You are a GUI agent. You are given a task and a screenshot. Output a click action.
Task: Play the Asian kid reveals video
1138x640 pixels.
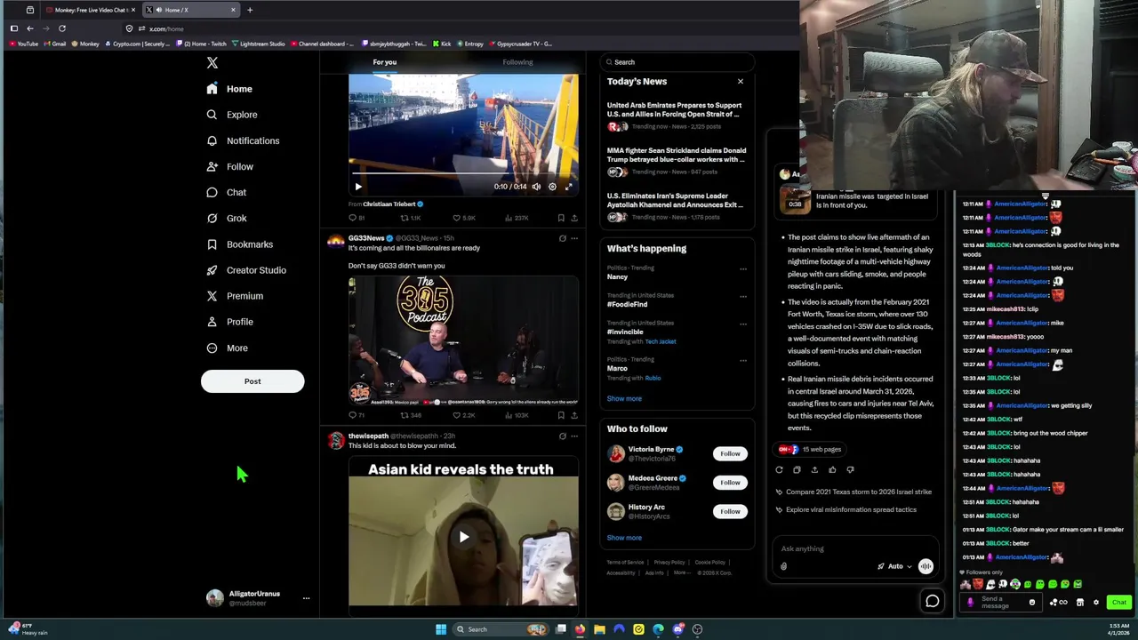tap(463, 537)
